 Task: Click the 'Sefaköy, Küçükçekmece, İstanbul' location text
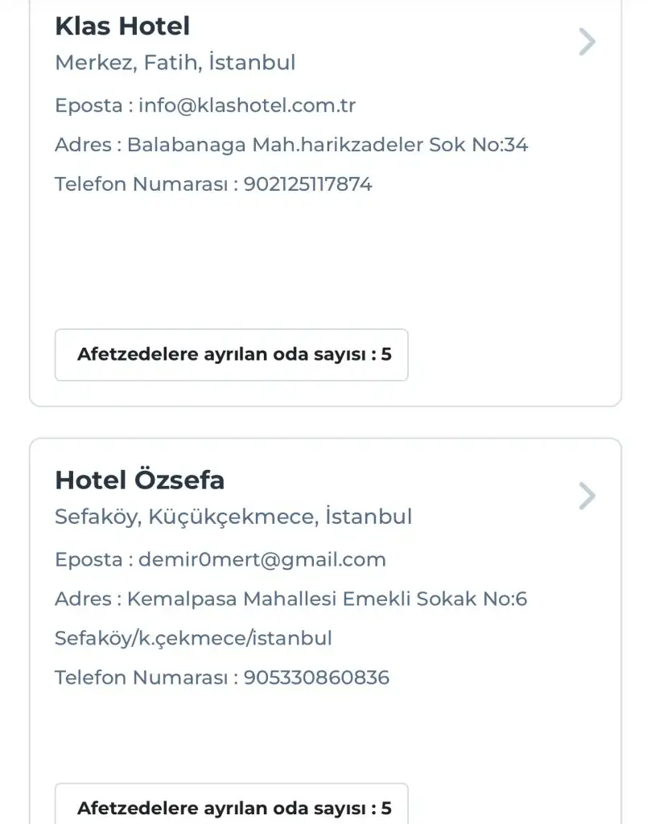(x=233, y=516)
